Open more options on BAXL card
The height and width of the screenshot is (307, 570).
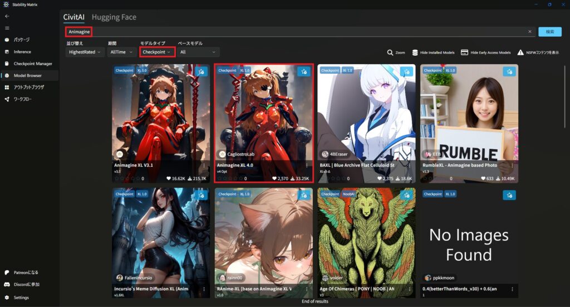[x=410, y=165]
